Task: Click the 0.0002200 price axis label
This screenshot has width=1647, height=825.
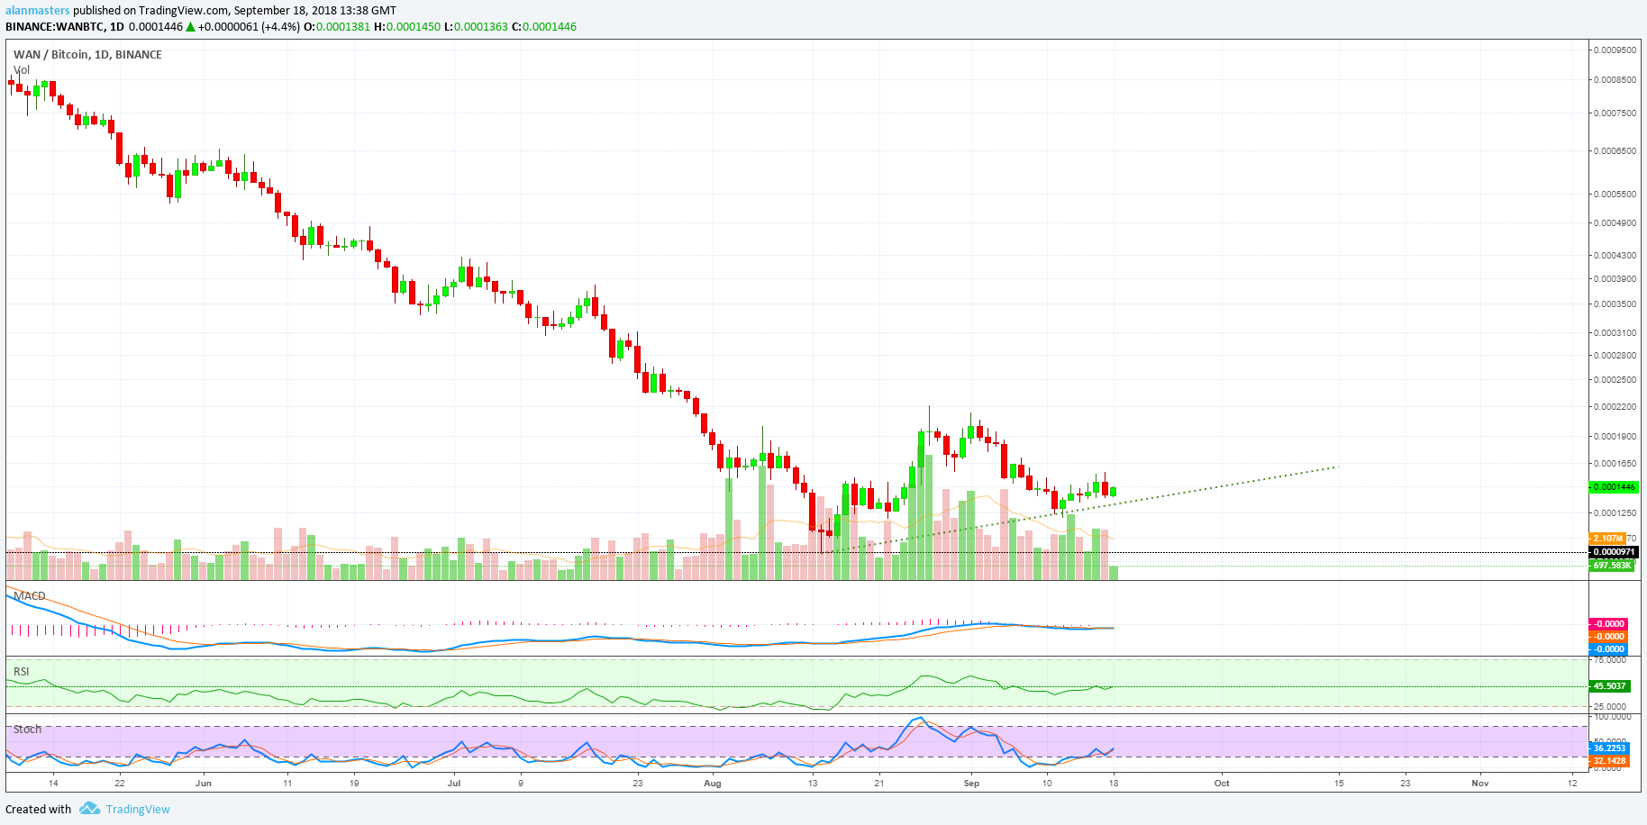Action: coord(1615,407)
